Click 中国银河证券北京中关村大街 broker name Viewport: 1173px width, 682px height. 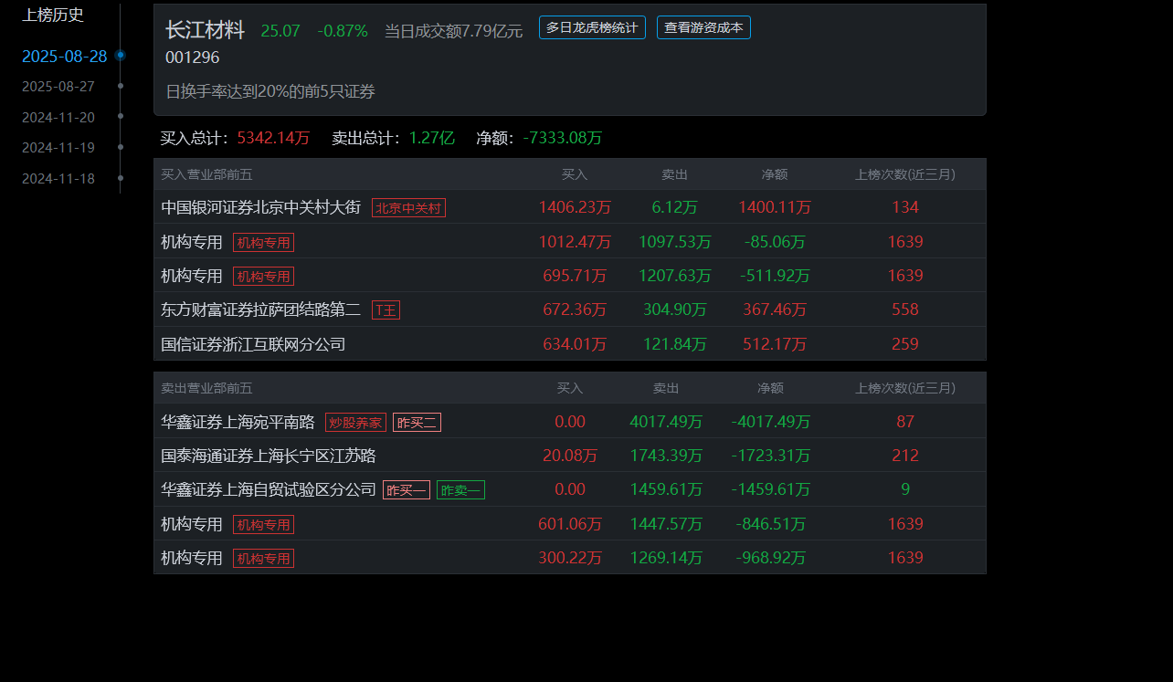click(261, 207)
